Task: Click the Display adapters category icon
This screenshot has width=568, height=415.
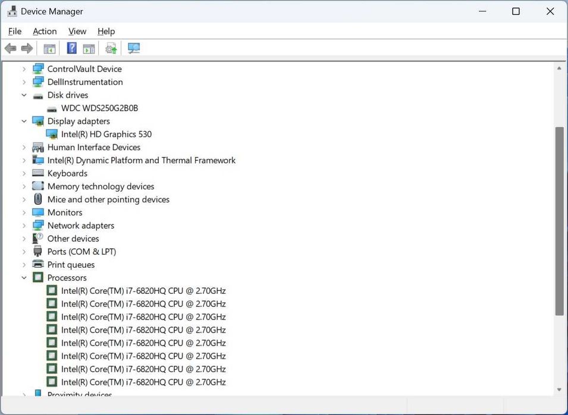Action: (x=38, y=121)
